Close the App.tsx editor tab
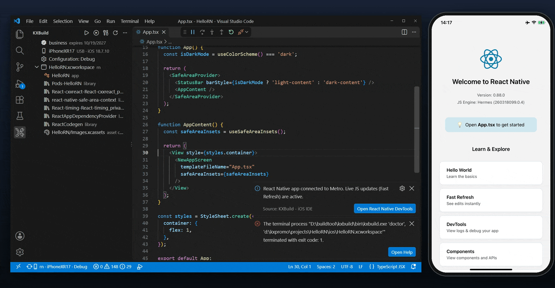This screenshot has height=288, width=555. click(x=164, y=32)
